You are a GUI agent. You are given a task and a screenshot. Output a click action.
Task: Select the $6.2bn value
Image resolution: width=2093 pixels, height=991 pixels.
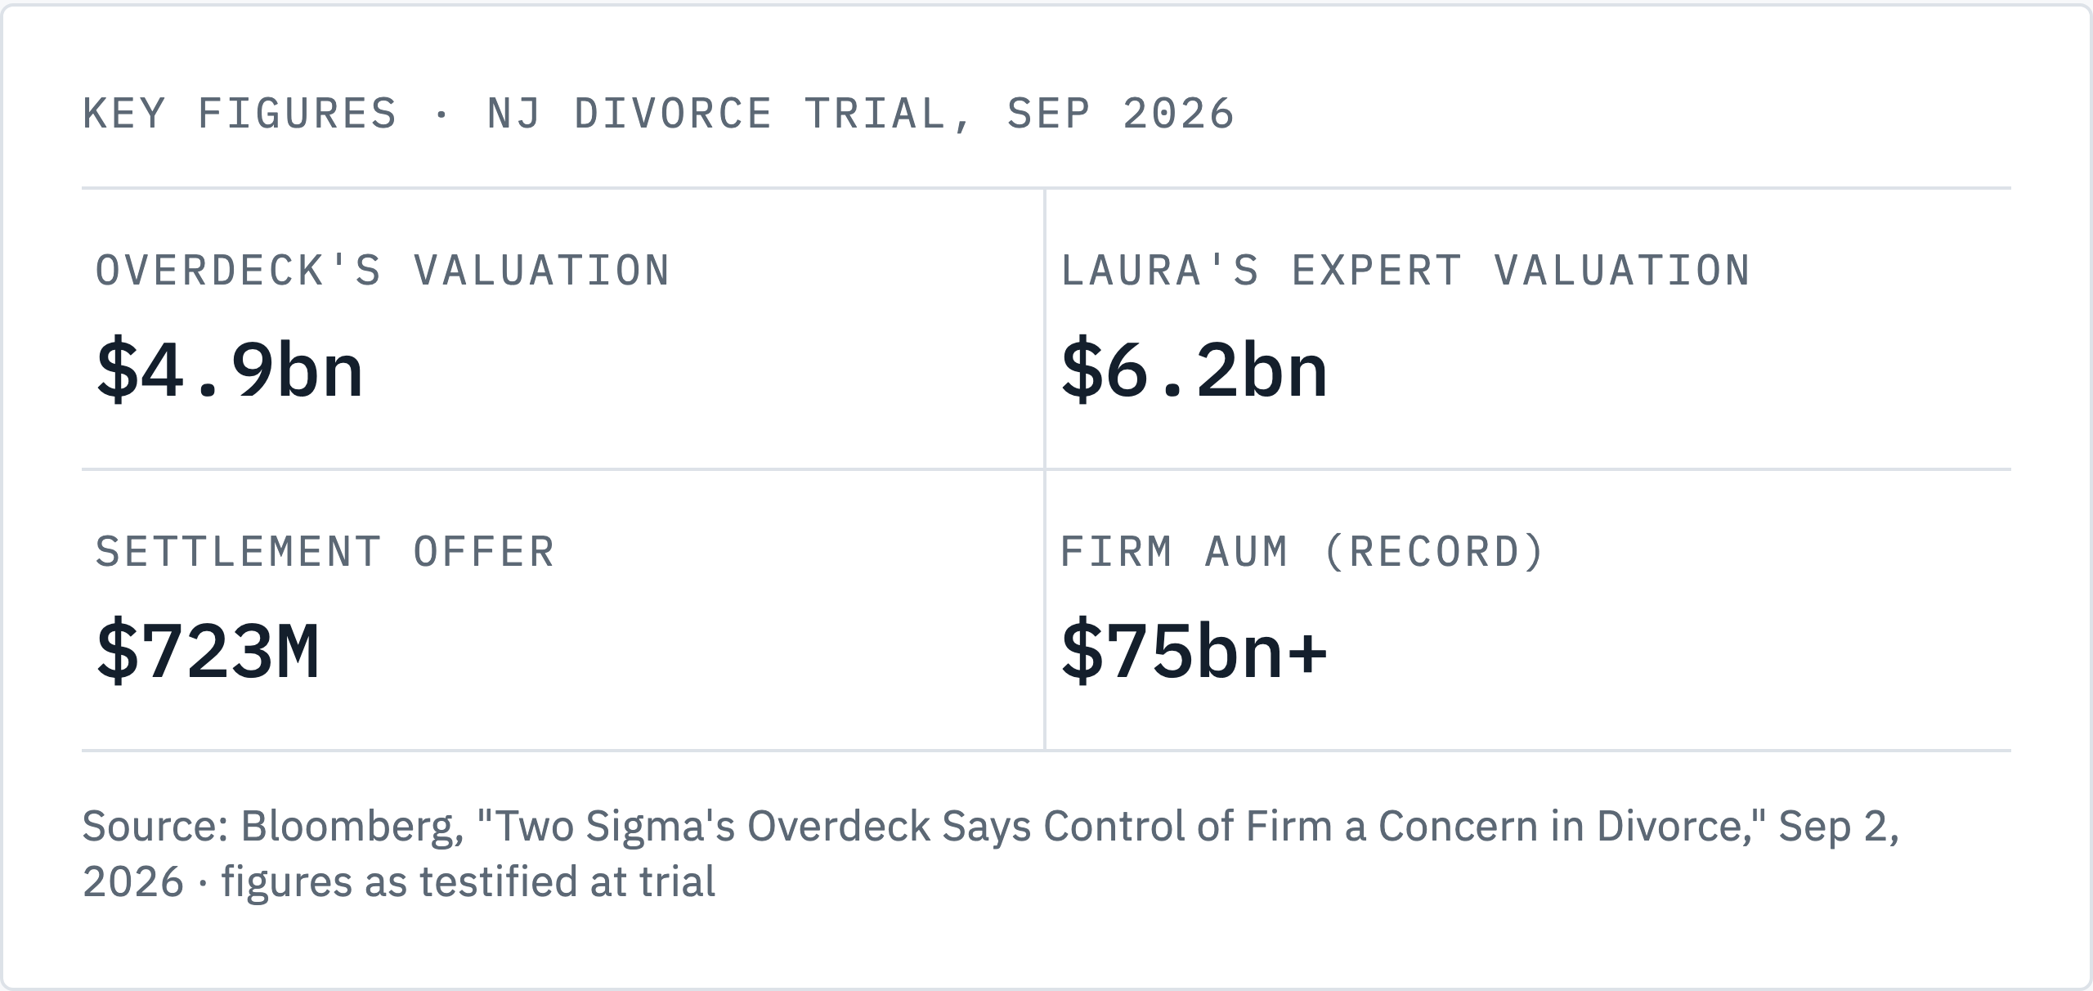(1194, 370)
